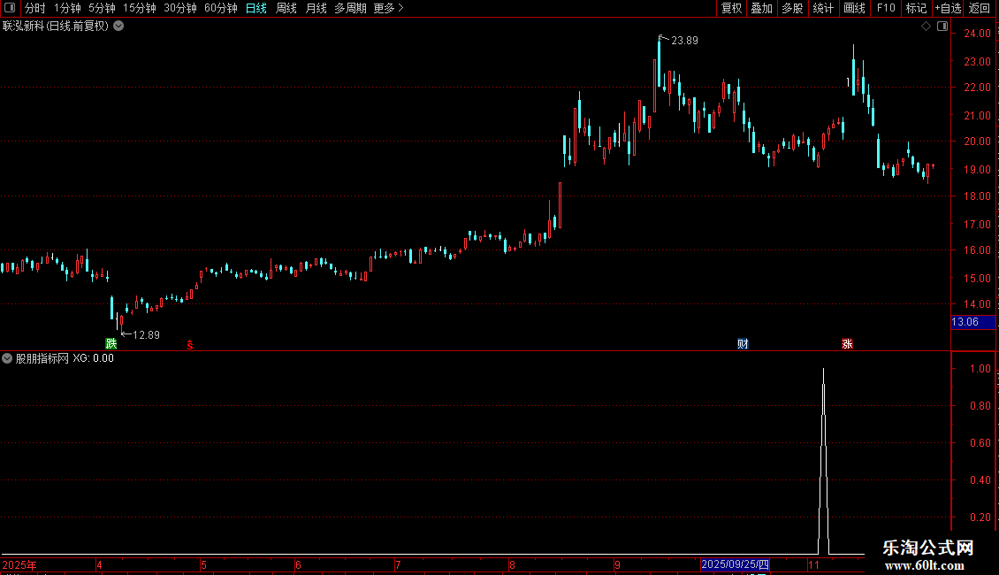
Task: Switch to the 分时 view
Action: click(35, 8)
